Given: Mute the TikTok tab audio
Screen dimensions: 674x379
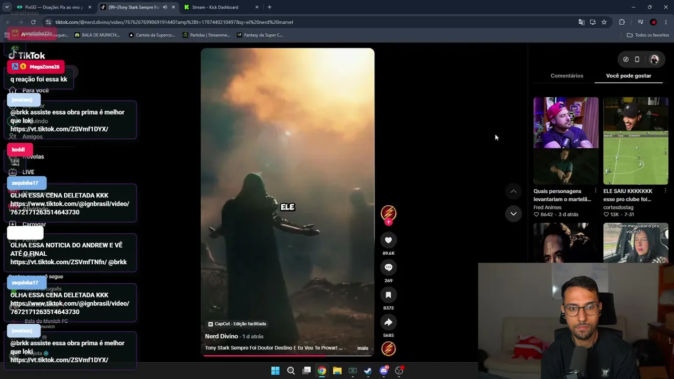Looking at the screenshot, I should coord(165,7).
